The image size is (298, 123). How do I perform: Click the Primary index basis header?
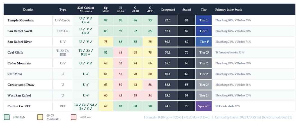pyautogui.click(x=228, y=10)
